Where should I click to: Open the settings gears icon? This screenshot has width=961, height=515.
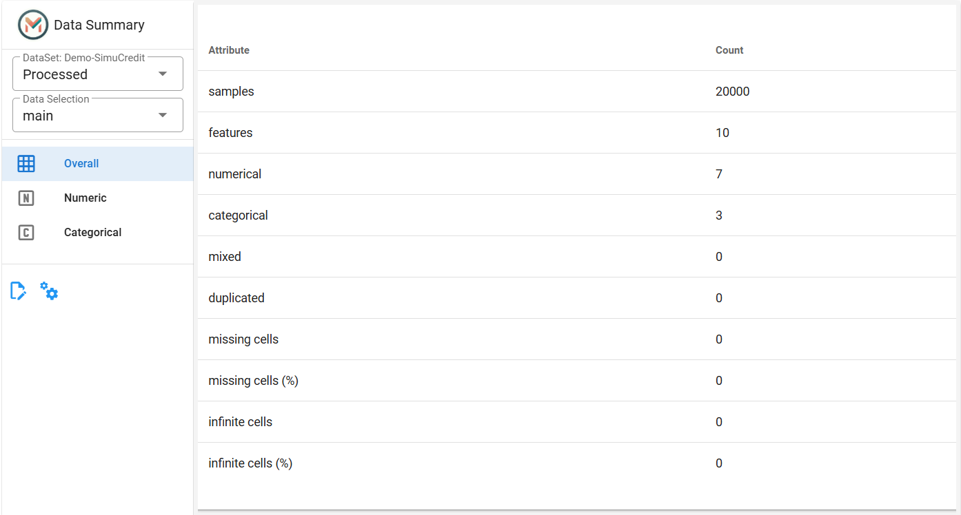click(49, 291)
